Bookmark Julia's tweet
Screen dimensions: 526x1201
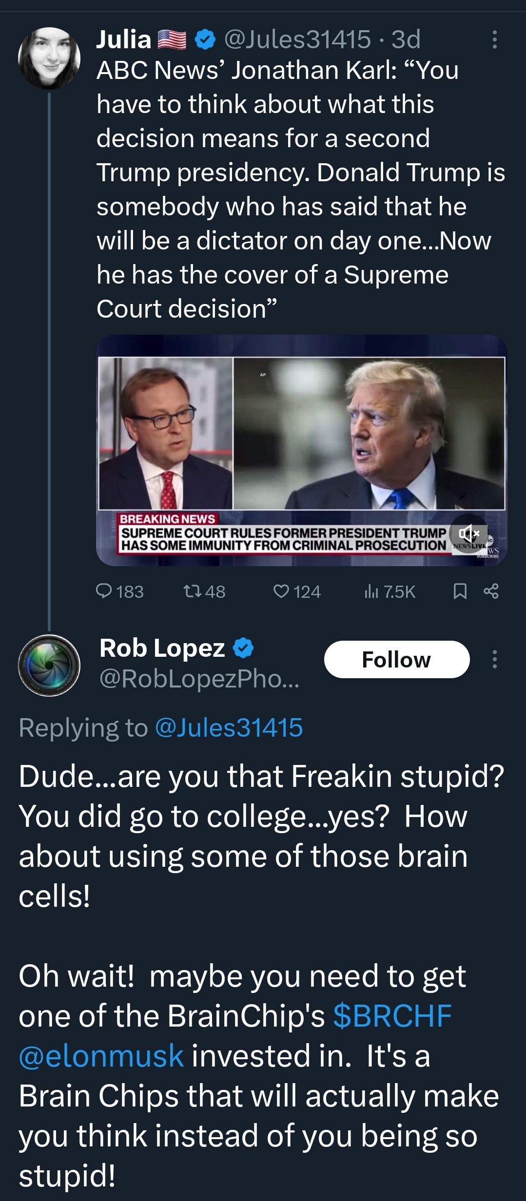tap(460, 591)
